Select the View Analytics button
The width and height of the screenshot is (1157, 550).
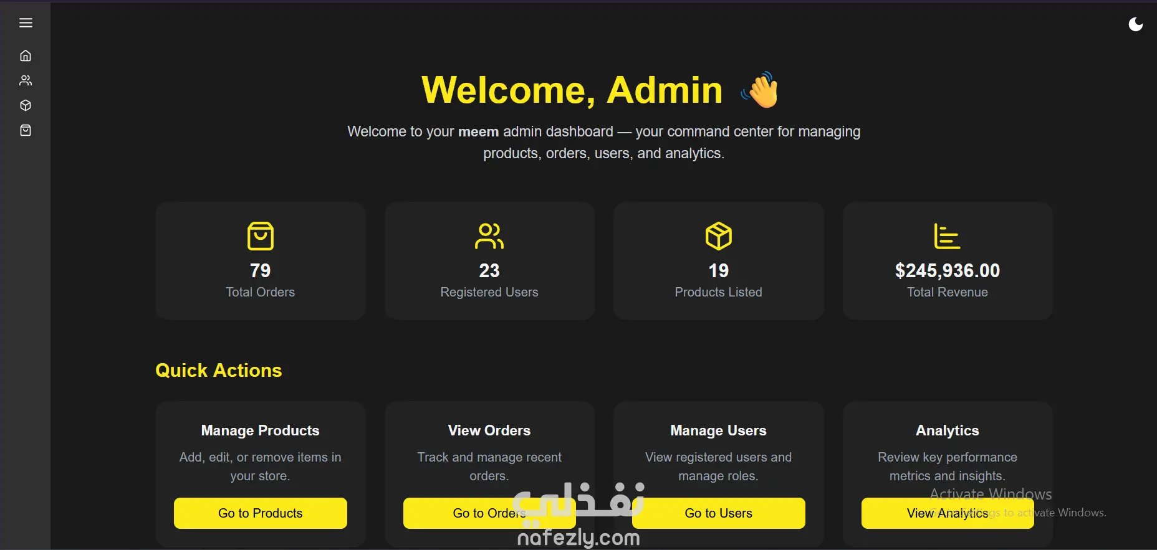pyautogui.click(x=948, y=513)
